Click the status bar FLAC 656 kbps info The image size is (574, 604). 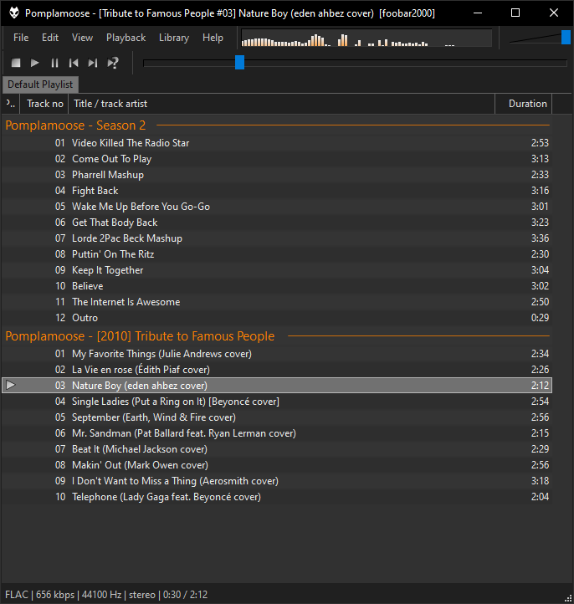pyautogui.click(x=106, y=594)
